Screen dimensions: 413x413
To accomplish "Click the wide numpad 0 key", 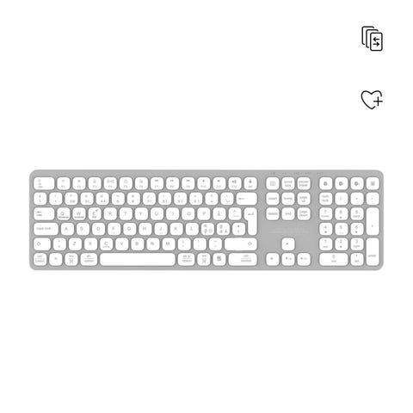I will click(x=334, y=259).
